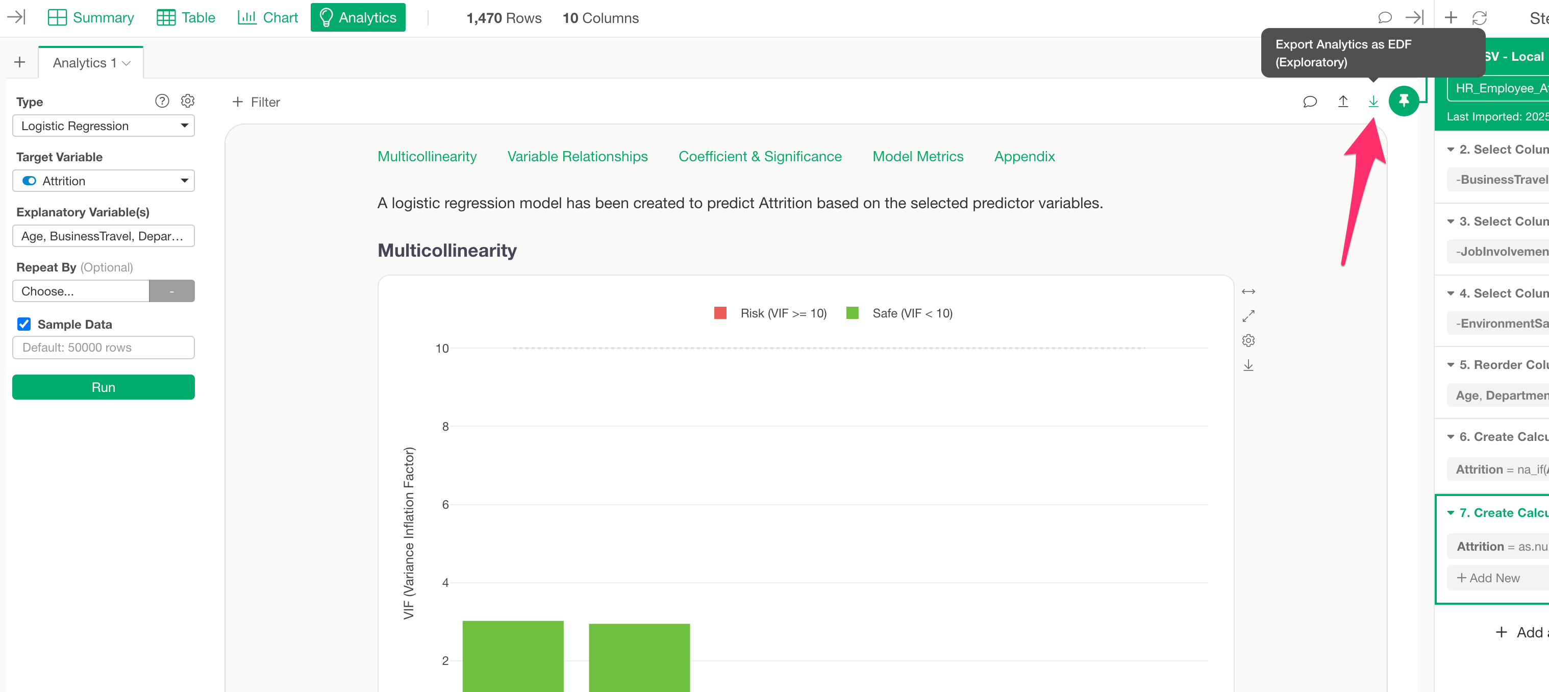Open the Multicollinearity chart settings gear
Image resolution: width=1549 pixels, height=692 pixels.
coord(1248,340)
